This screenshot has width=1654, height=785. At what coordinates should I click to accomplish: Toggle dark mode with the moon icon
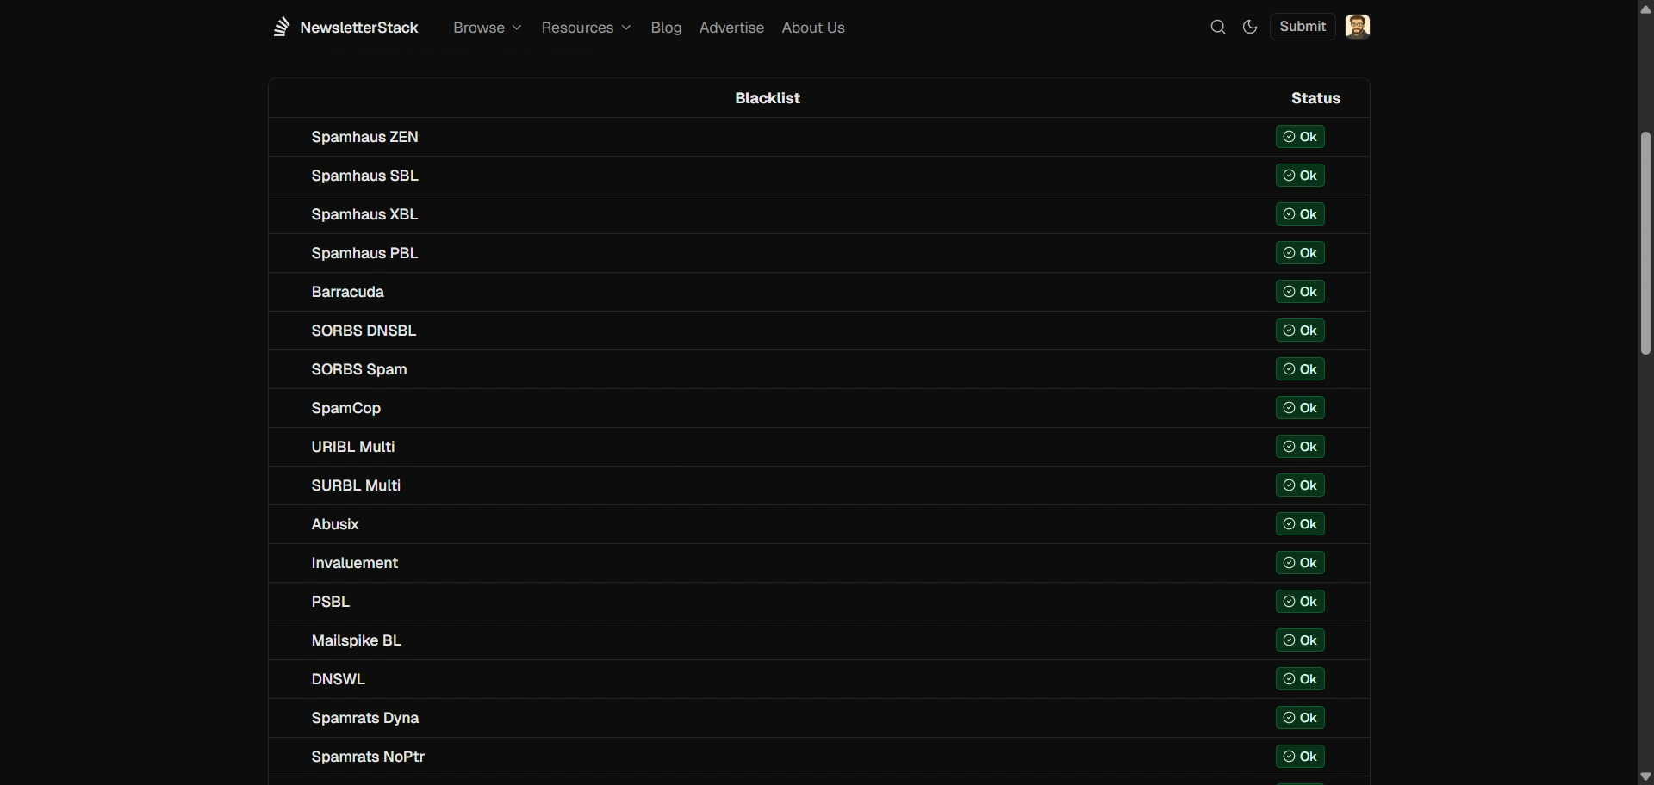coord(1249,27)
